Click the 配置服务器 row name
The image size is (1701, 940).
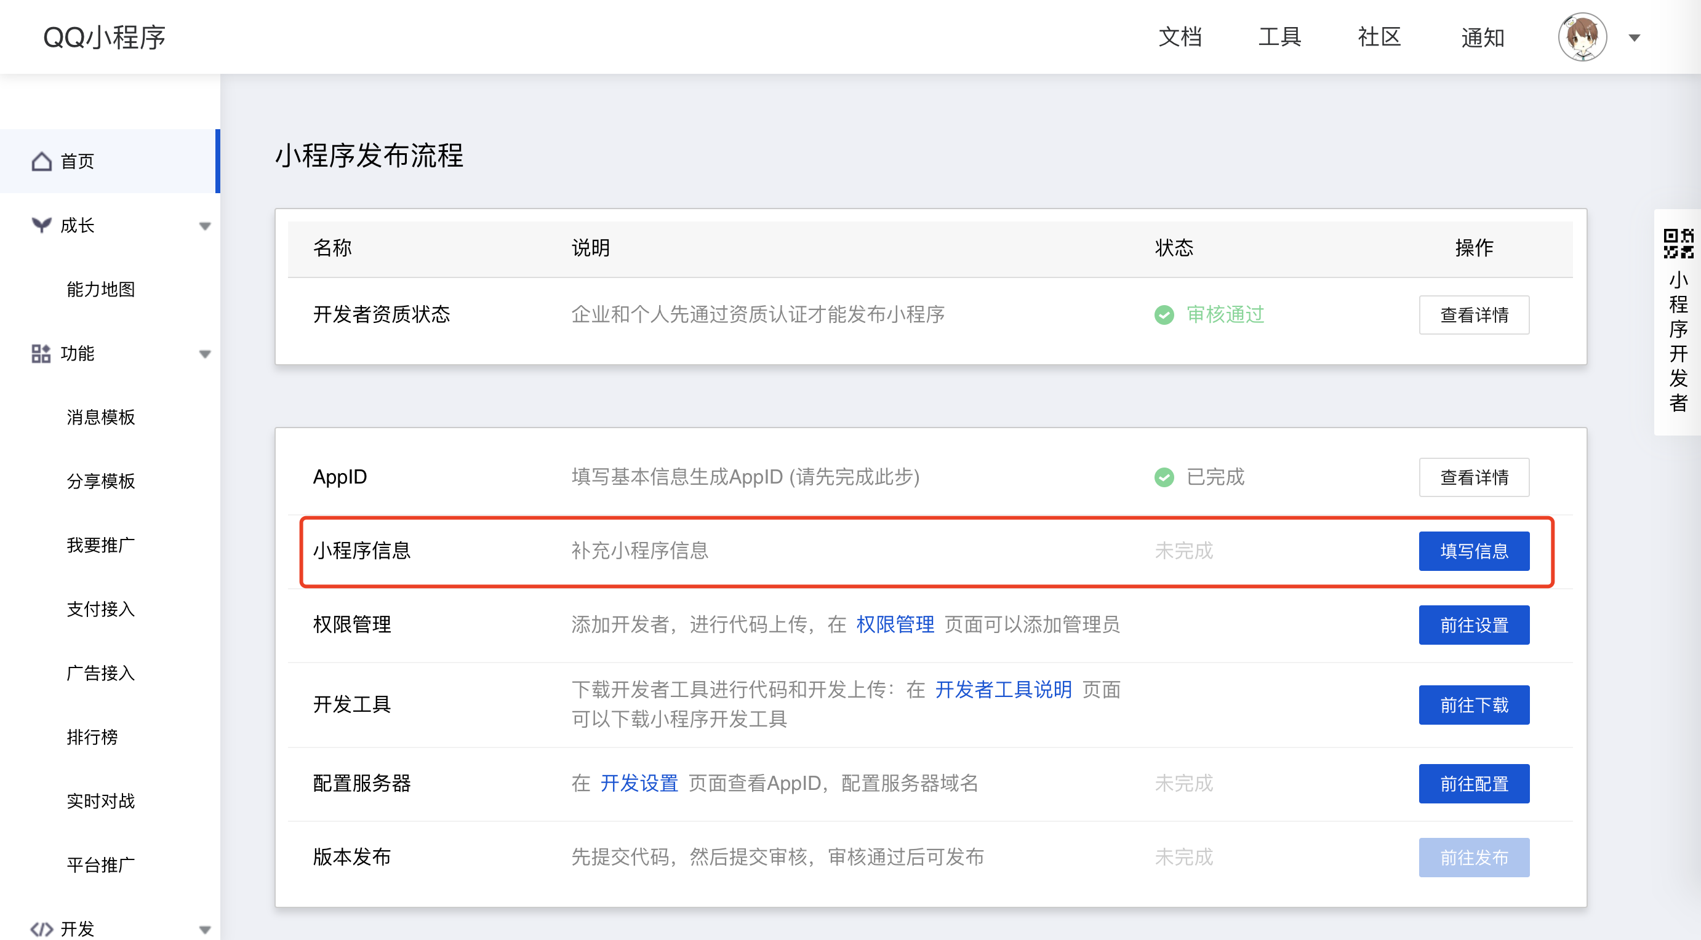[x=361, y=784]
